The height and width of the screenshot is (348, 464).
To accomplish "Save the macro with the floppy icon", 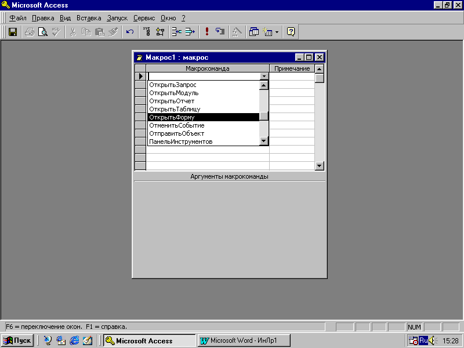I will tap(13, 32).
